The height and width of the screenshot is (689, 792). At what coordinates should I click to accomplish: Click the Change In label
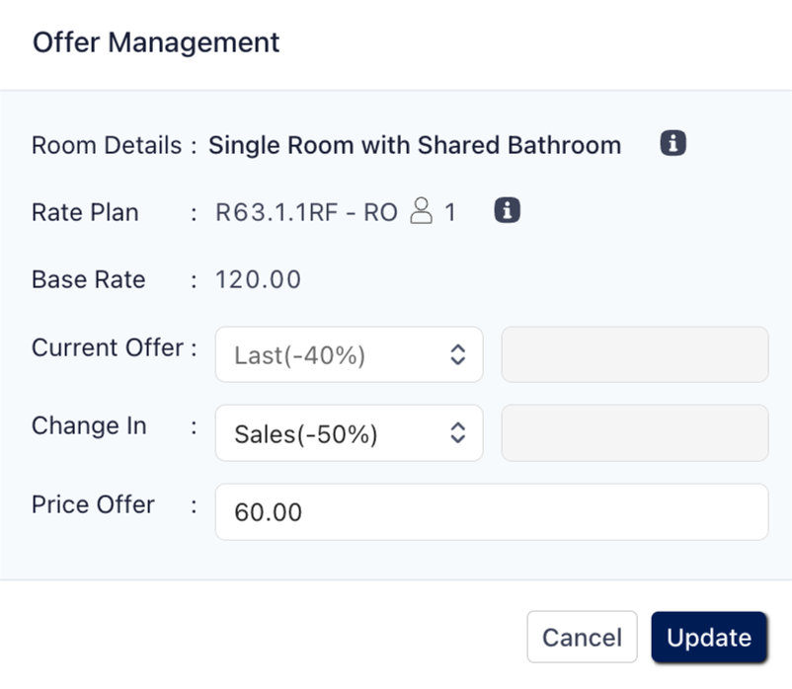tap(89, 426)
